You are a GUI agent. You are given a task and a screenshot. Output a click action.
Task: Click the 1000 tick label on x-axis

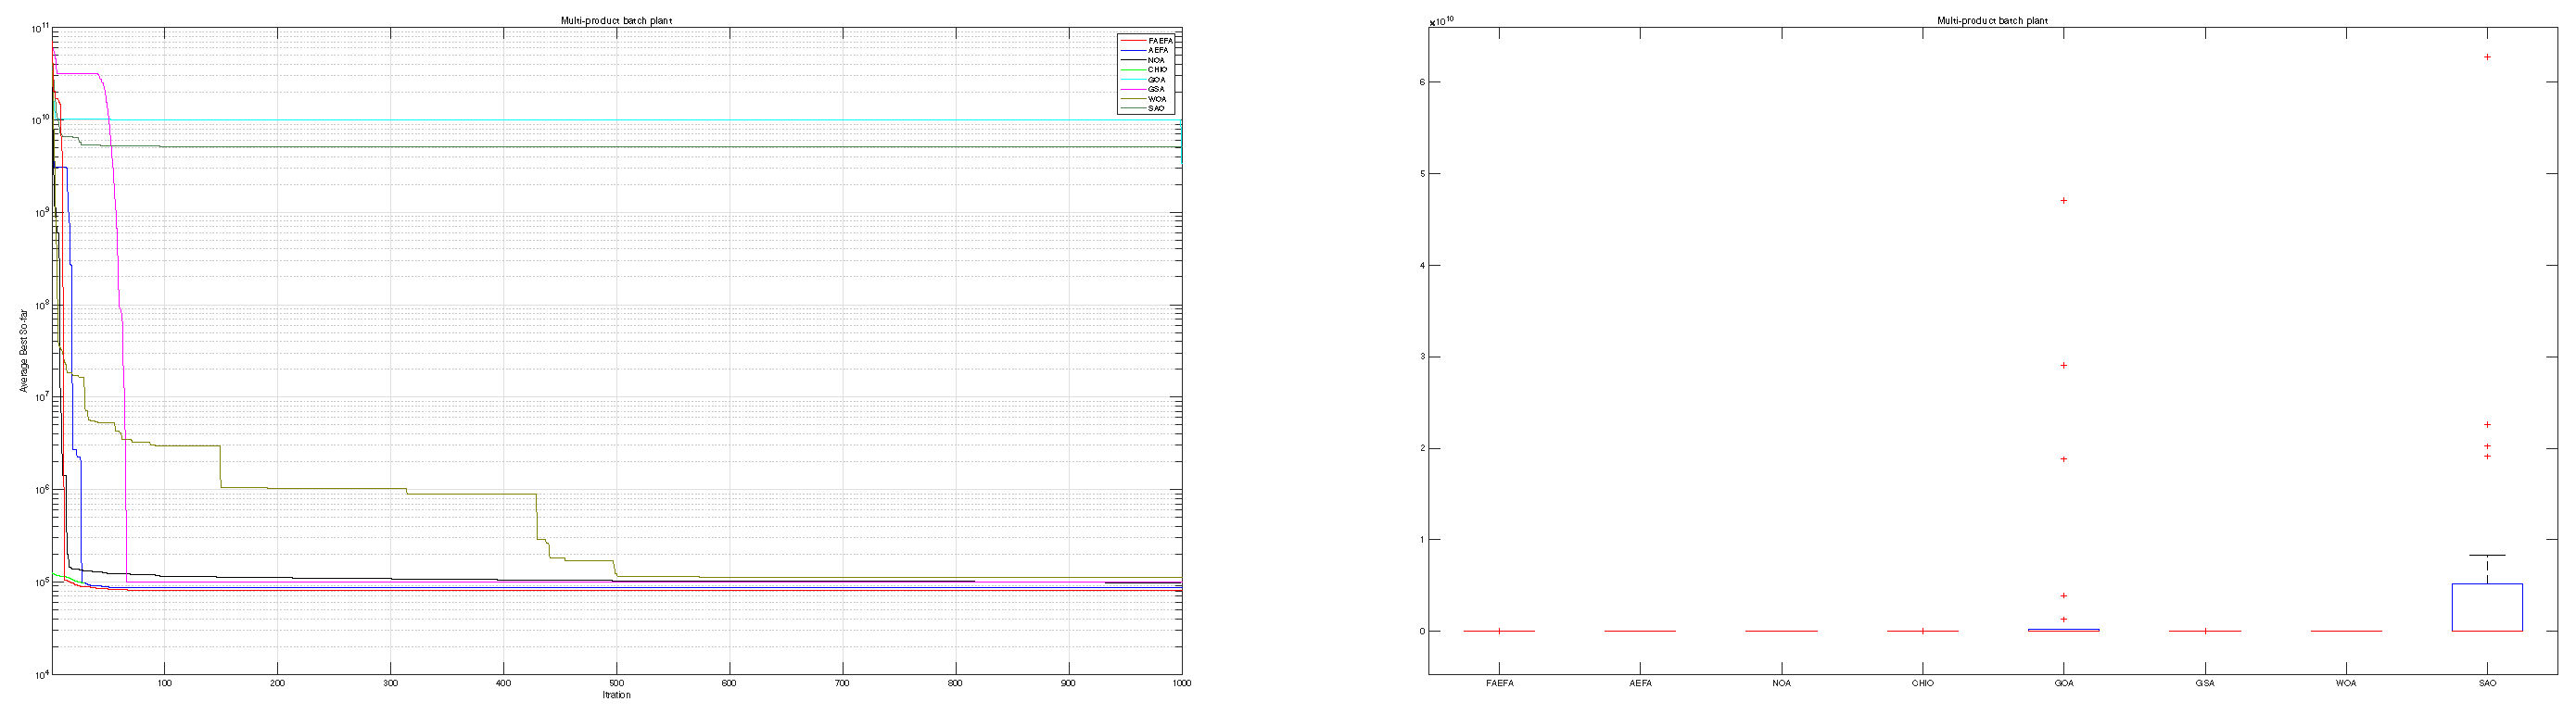point(1181,683)
